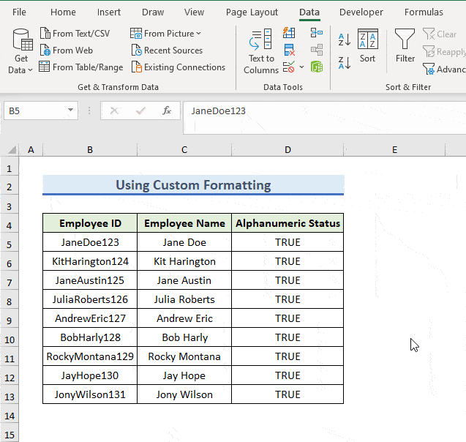Click From Table/Range icon
The image size is (466, 442).
point(45,67)
